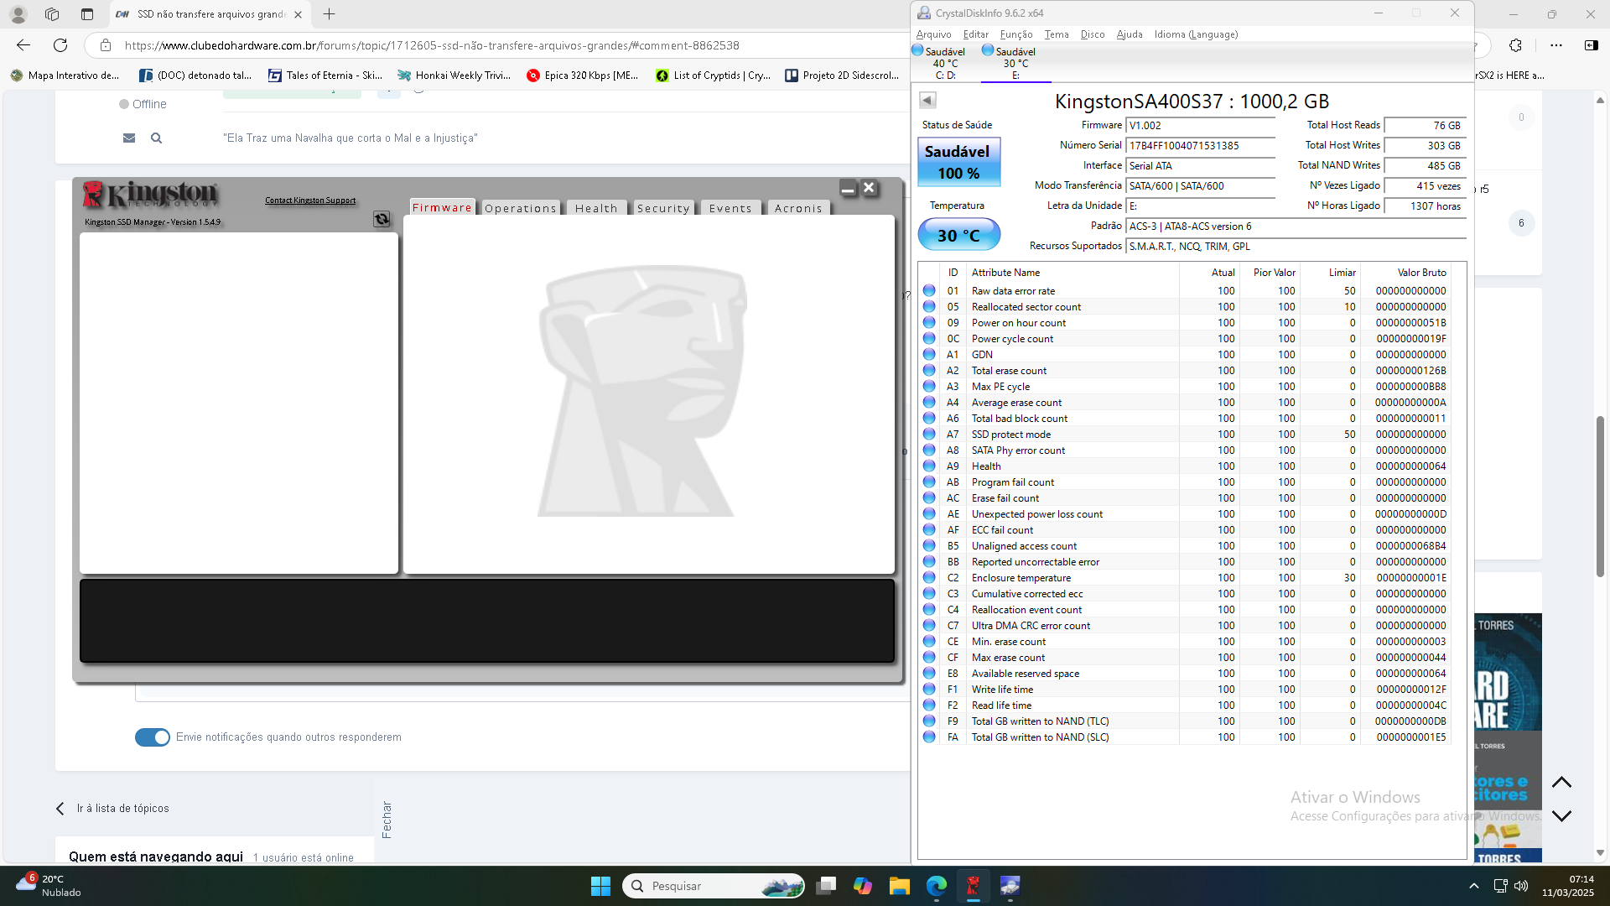The width and height of the screenshot is (1610, 906).
Task: Click the browser address bar URL
Action: [x=432, y=45]
